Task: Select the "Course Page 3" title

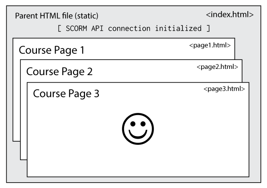Action: [x=66, y=94]
